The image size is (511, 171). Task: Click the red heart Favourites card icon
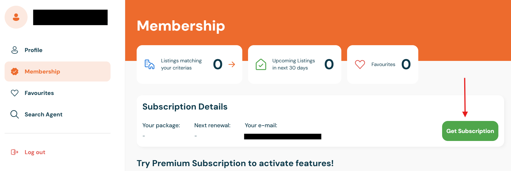coord(360,64)
